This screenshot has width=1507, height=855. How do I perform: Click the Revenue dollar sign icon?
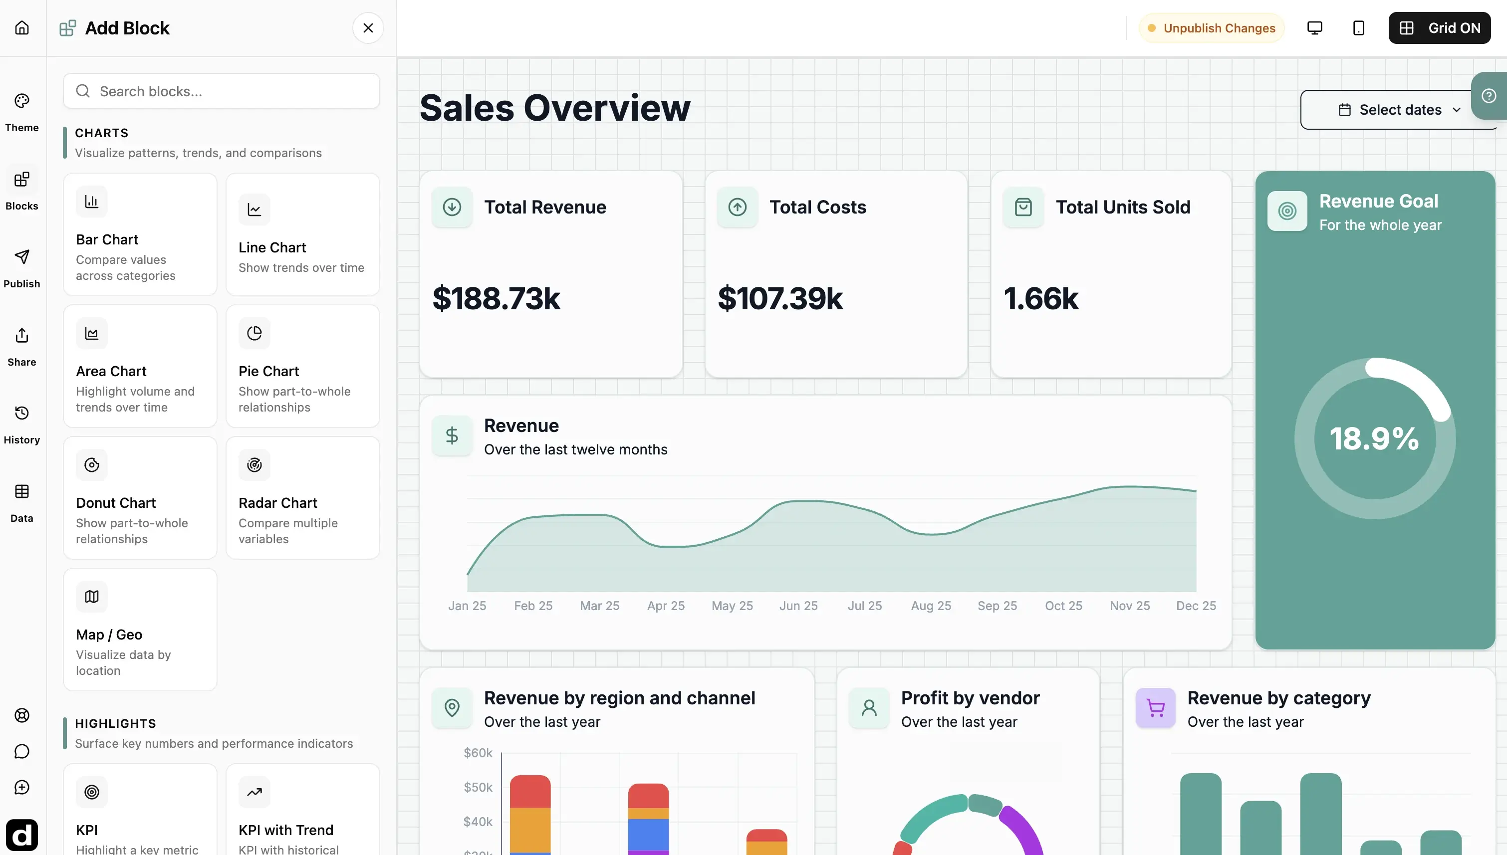(x=452, y=435)
